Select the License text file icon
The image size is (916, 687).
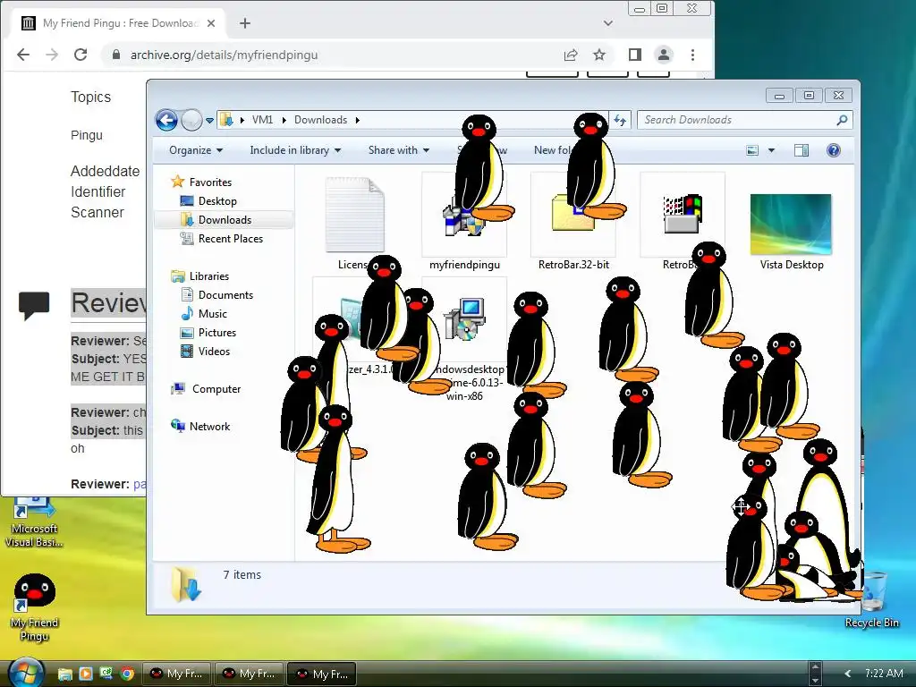pyautogui.click(x=354, y=216)
